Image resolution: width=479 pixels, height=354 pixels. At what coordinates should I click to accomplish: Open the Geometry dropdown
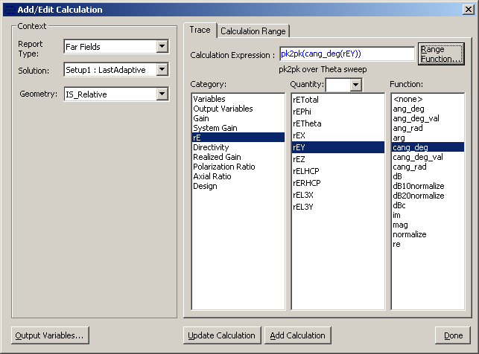(x=162, y=94)
